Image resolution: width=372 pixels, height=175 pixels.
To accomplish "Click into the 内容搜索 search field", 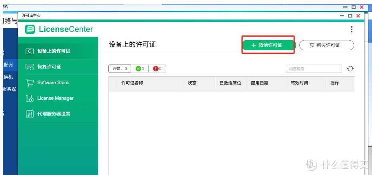I will [x=314, y=69].
